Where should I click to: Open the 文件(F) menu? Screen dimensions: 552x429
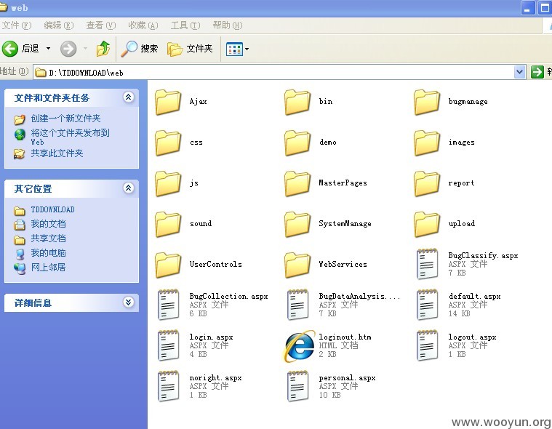coord(16,25)
